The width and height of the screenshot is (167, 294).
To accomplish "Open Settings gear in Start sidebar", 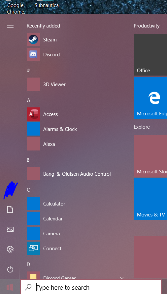I will [10, 249].
